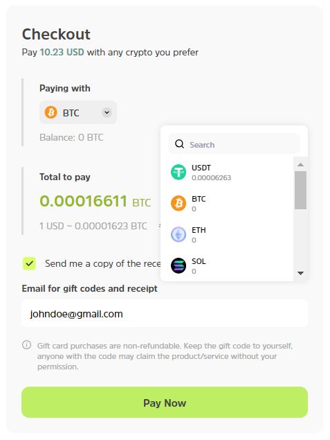Screen dimensions: 330x440
Task: Click the magnifier icon in search box
Action: pyautogui.click(x=179, y=144)
